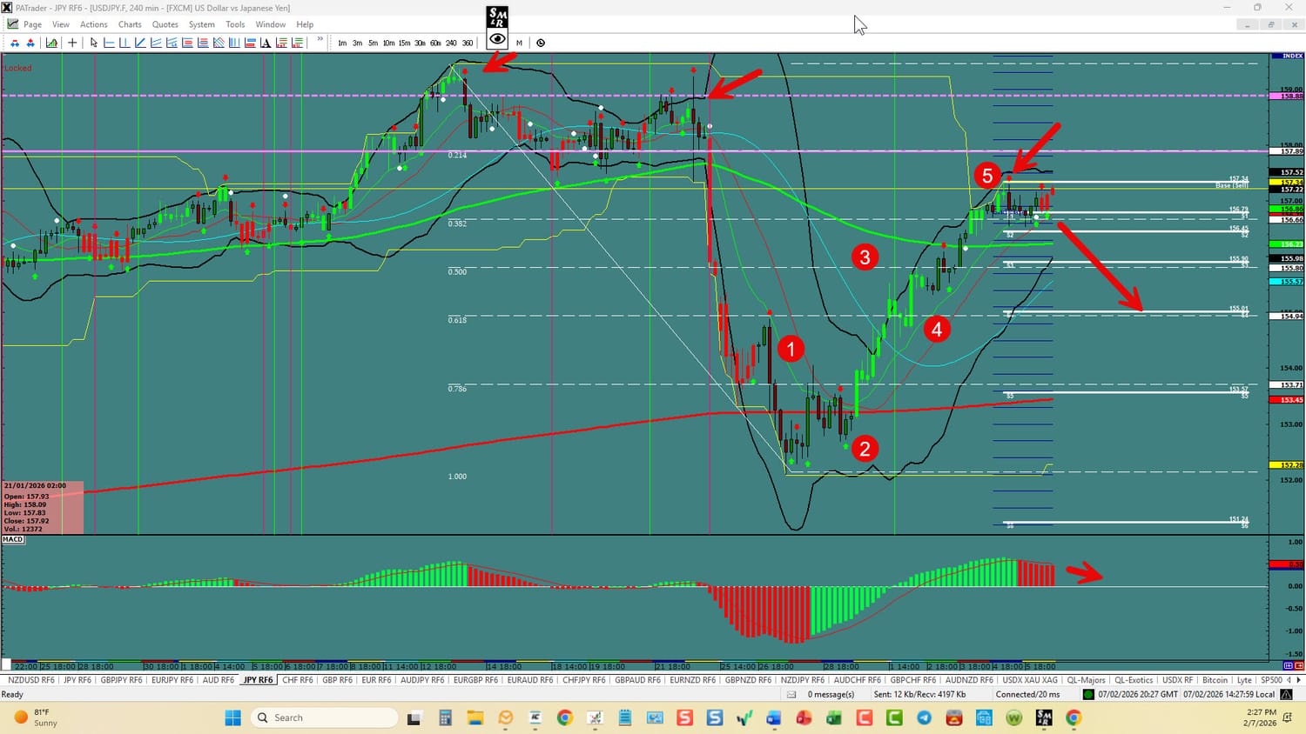Switch to the Bitcoin tab
Screen dimensions: 1306x734
click(1215, 680)
